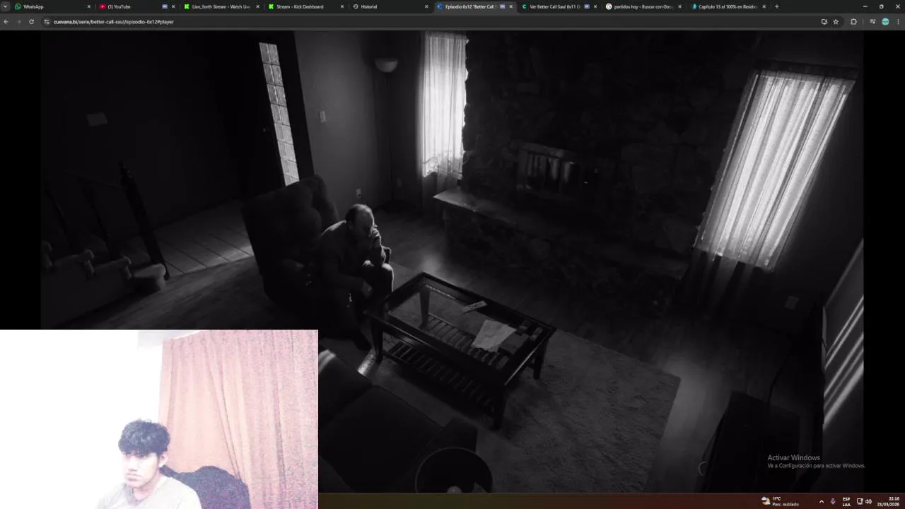The height and width of the screenshot is (509, 905).
Task: Restore down the Chrome window
Action: (881, 6)
